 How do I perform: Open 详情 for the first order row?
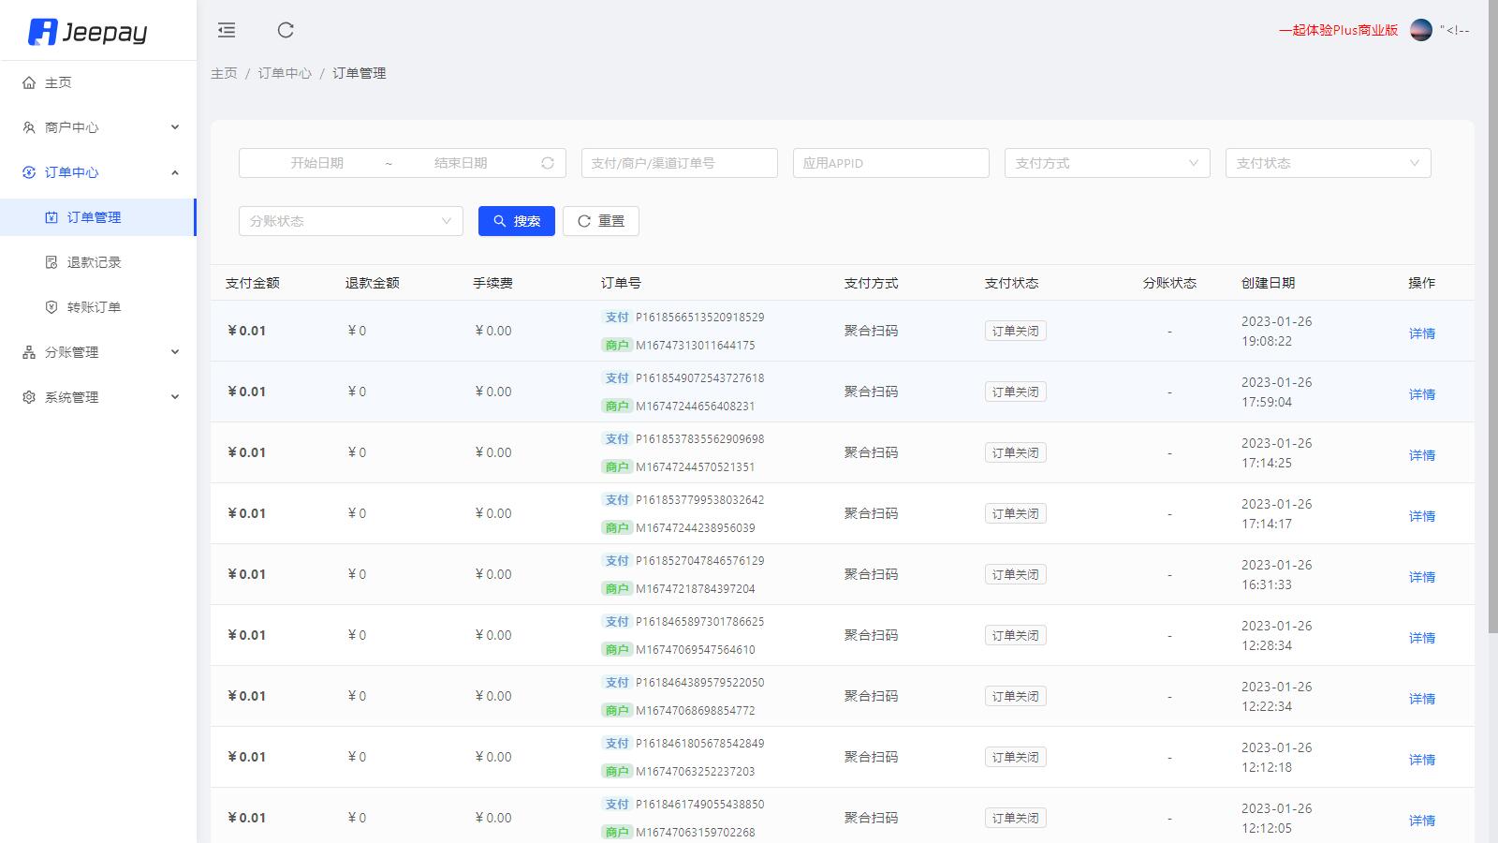[1421, 333]
